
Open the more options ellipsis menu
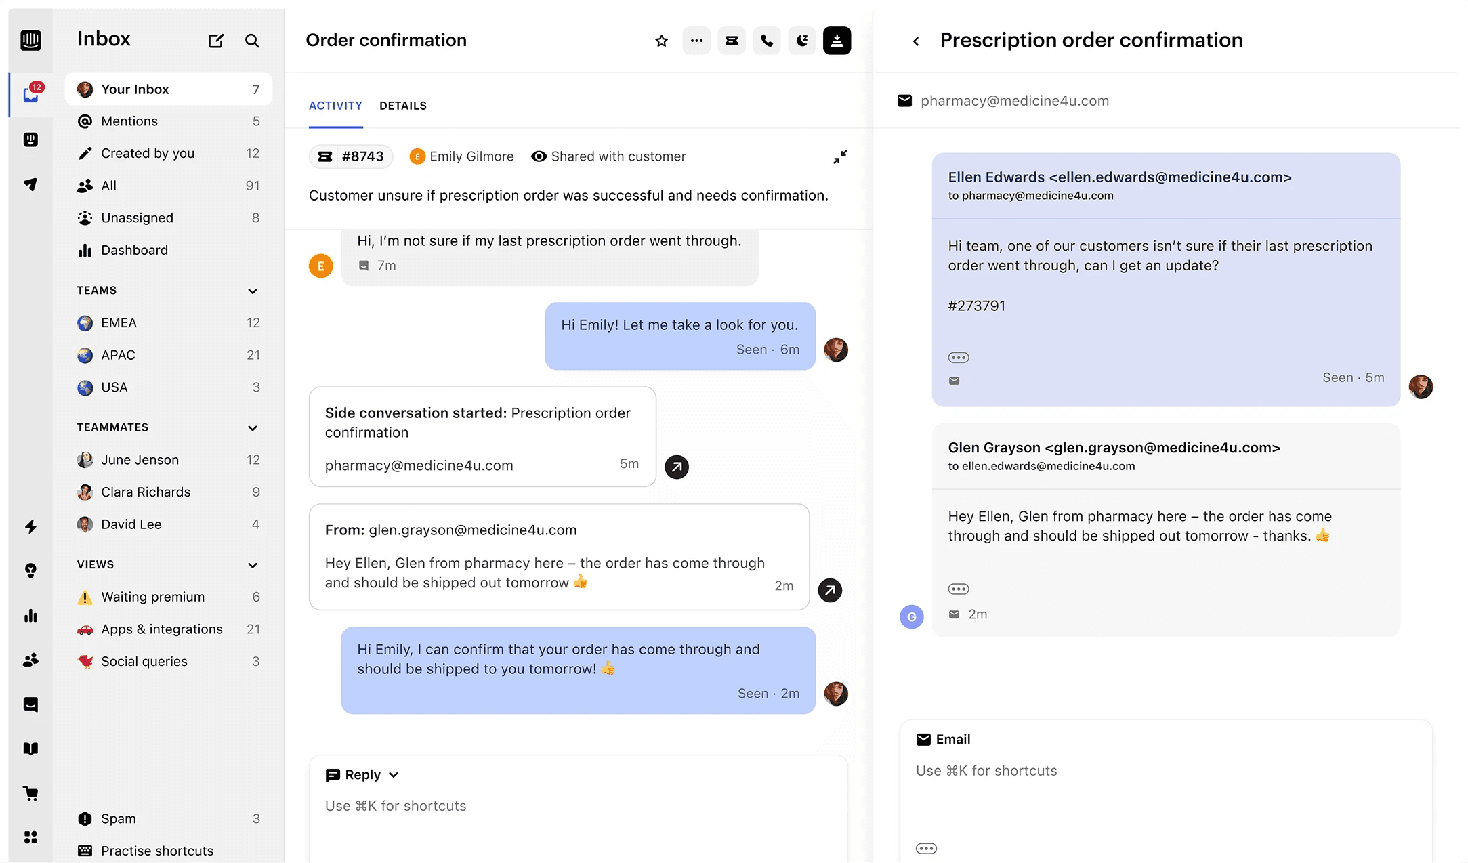click(696, 41)
